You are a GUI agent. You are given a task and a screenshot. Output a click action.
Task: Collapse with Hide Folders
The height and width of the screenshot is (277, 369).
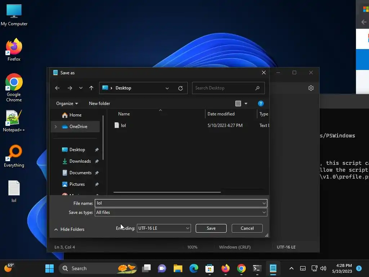pyautogui.click(x=70, y=229)
